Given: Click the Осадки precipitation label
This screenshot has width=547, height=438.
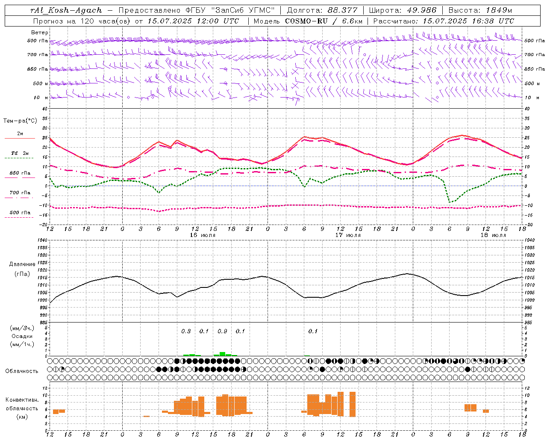Looking at the screenshot, I should (x=22, y=336).
